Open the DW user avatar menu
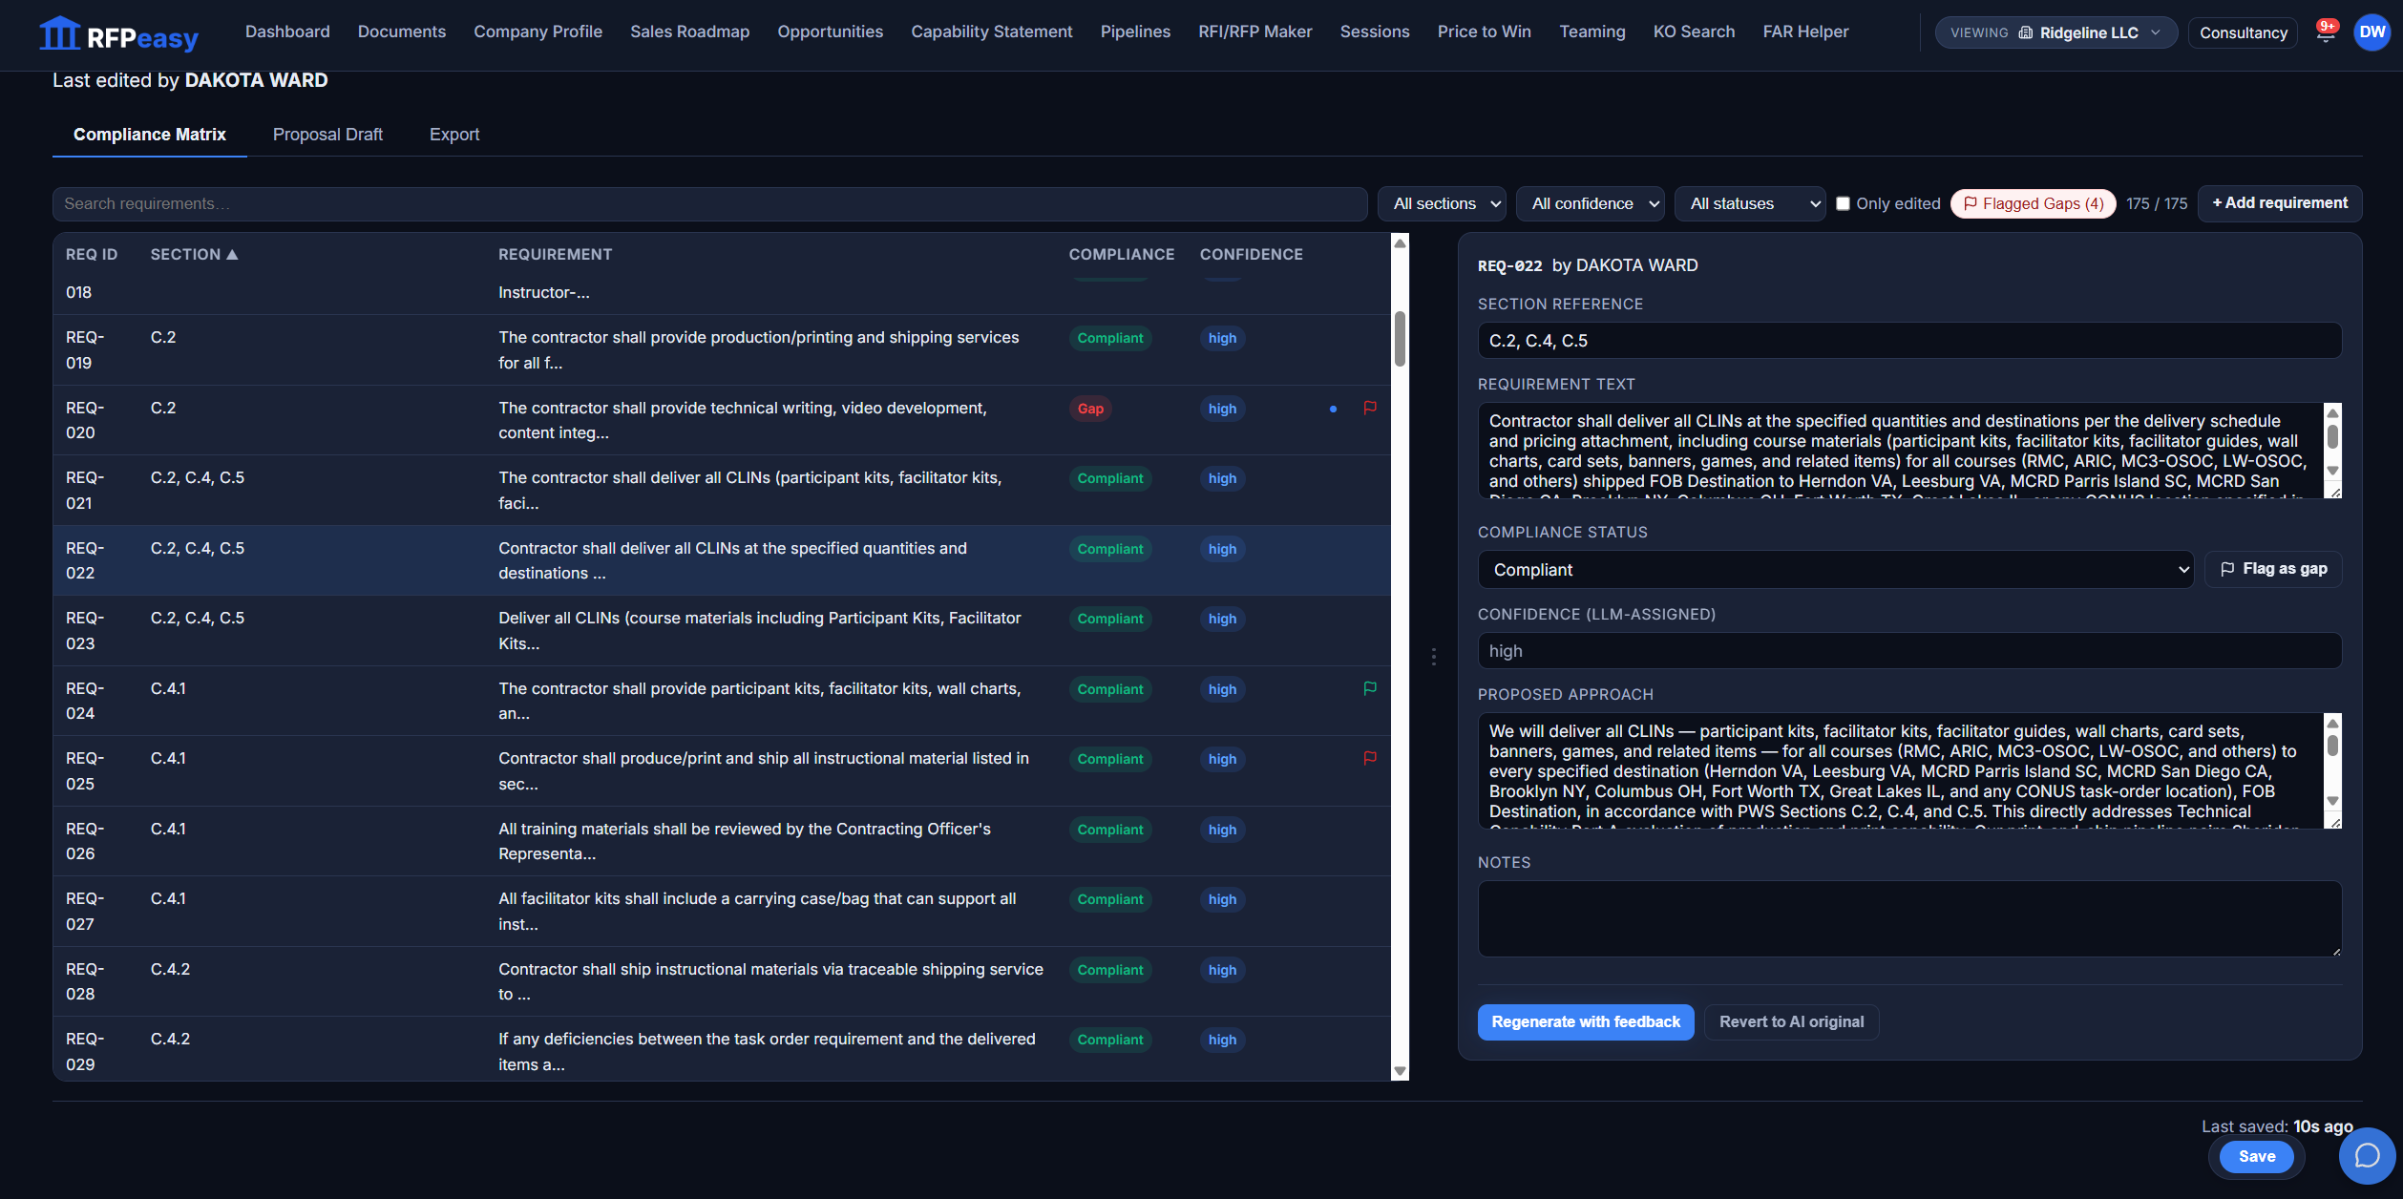The width and height of the screenshot is (2403, 1199). [2371, 32]
